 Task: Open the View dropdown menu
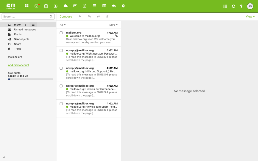pos(250,16)
